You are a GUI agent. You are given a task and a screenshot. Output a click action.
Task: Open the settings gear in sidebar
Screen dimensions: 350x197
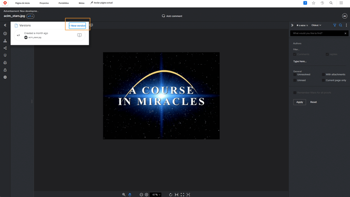tap(5, 77)
